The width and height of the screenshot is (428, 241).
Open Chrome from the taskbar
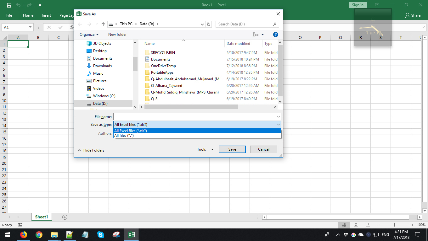pos(39,235)
